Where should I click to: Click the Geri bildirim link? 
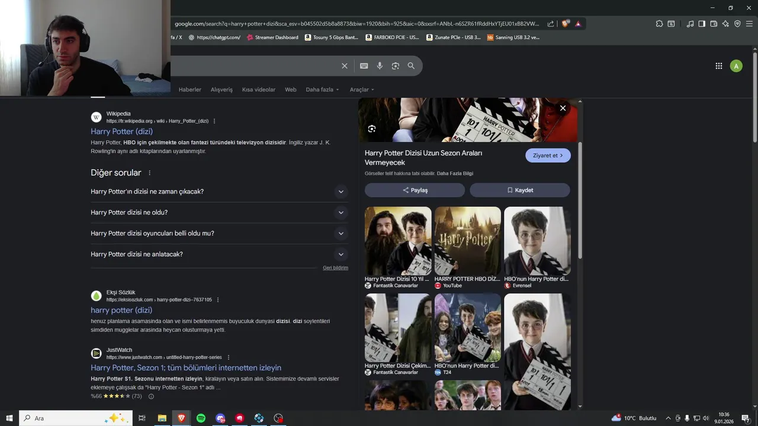click(x=335, y=268)
